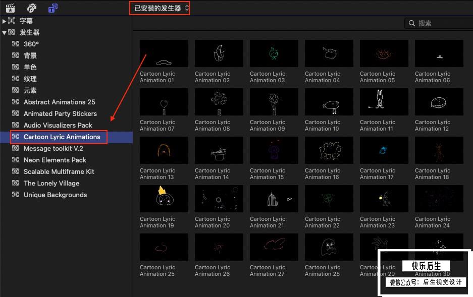Screen dimensions: 473x297
Task: Expand the 字幕 category triangle
Action: pyautogui.click(x=4, y=21)
